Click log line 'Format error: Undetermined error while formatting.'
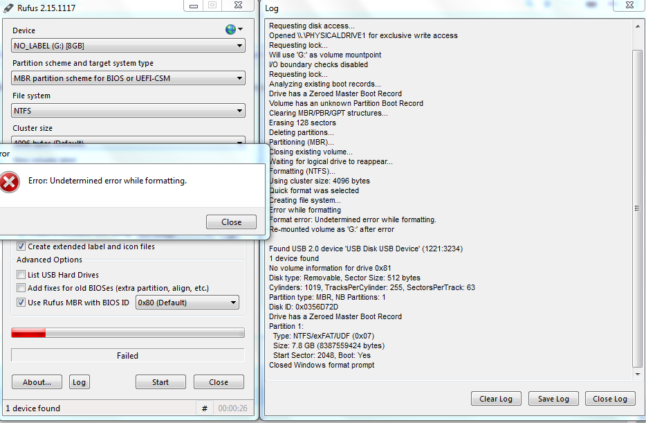646x423 pixels. point(353,219)
